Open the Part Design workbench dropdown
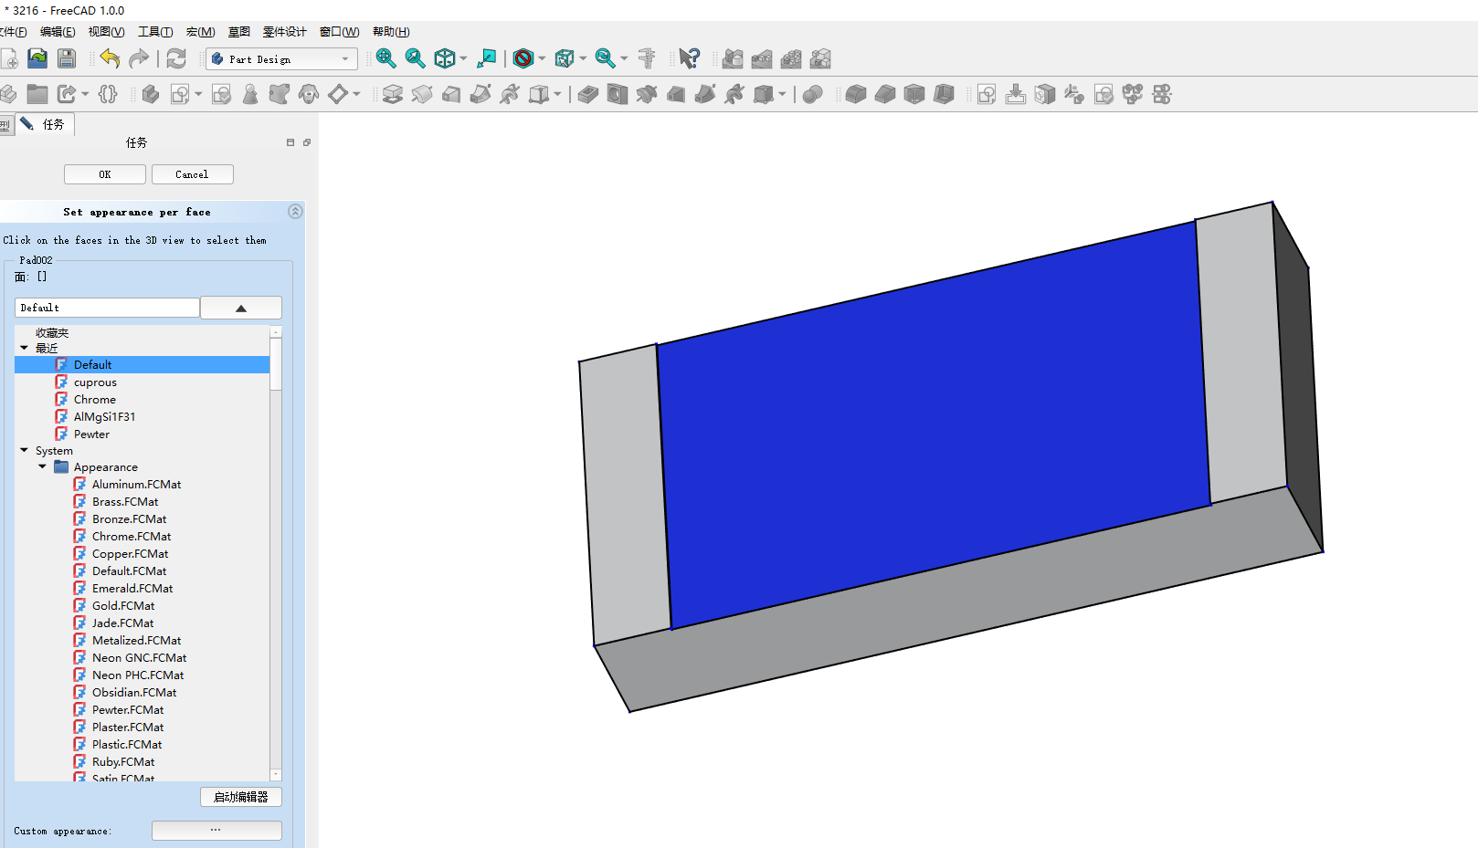Screen dimensions: 1478x848 point(281,58)
